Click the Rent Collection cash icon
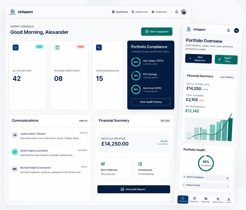This screenshot has height=210, width=246. (103, 164)
